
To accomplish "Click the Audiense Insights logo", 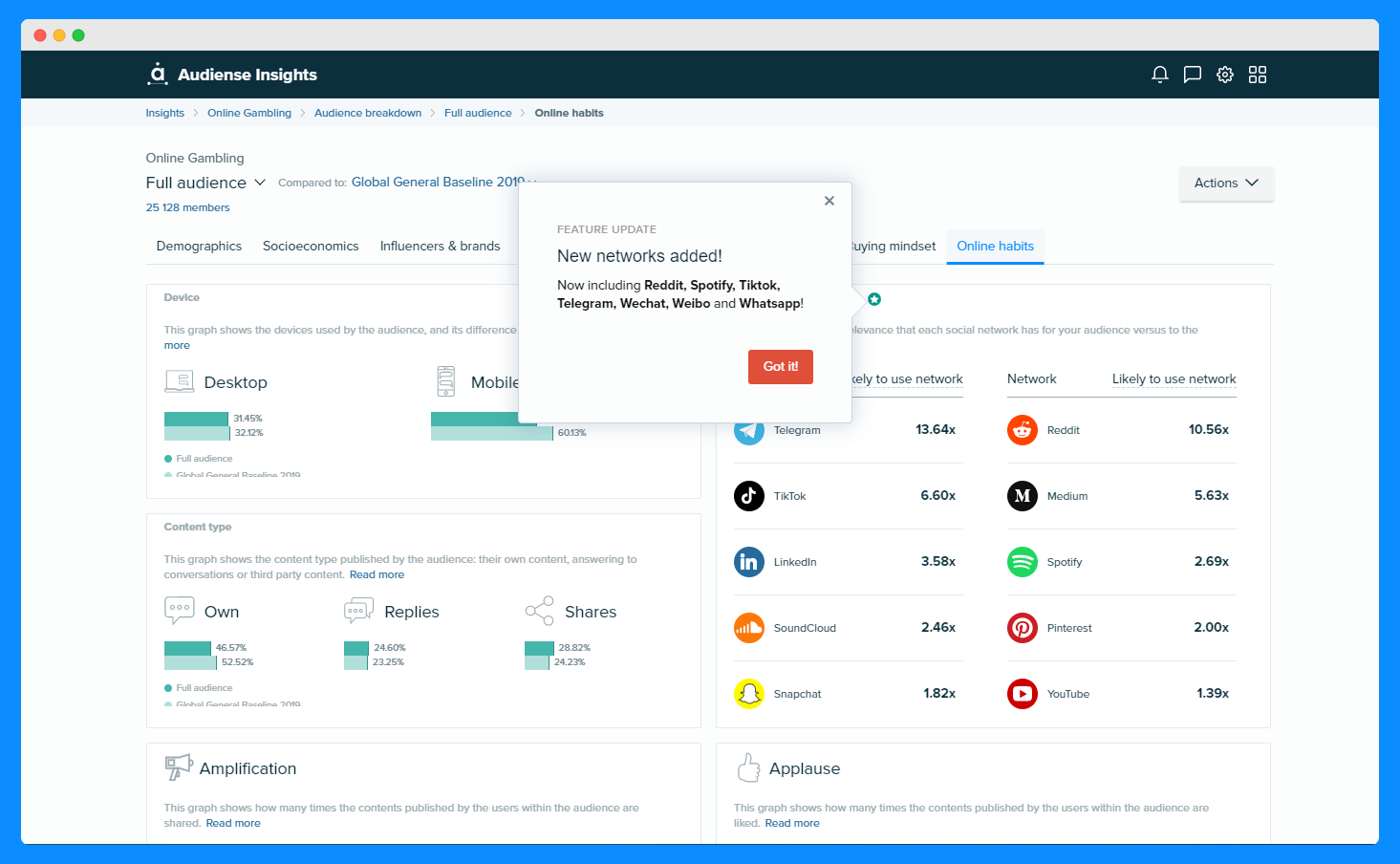I will point(232,75).
